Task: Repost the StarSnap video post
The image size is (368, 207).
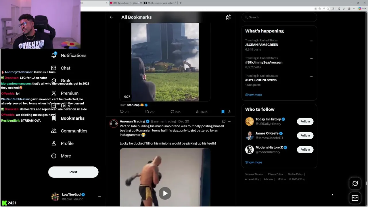Action: pyautogui.click(x=150, y=112)
